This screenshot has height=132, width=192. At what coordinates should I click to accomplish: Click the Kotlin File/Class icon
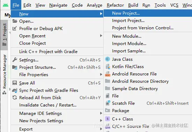click(108, 67)
